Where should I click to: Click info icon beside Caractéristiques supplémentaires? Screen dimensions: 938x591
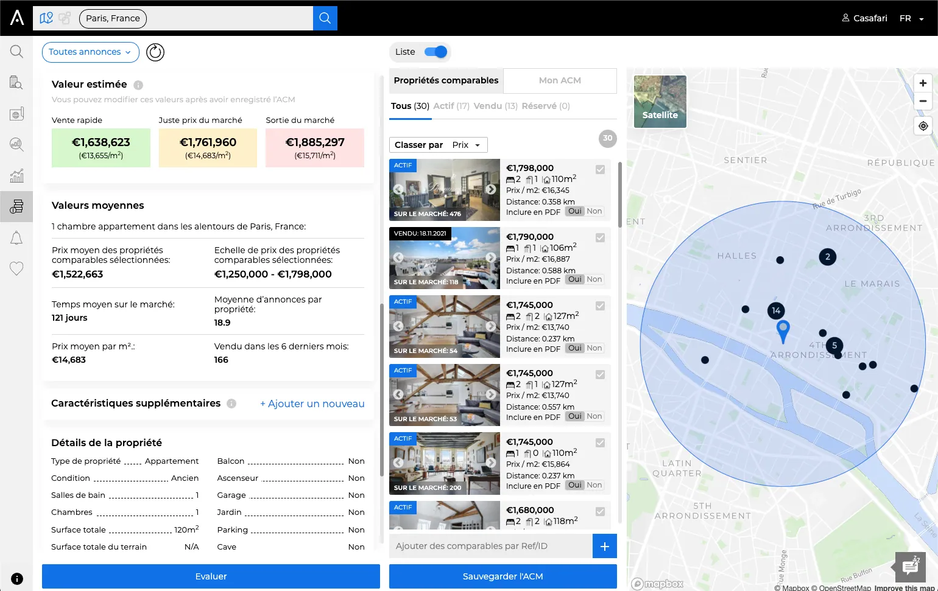click(x=231, y=404)
